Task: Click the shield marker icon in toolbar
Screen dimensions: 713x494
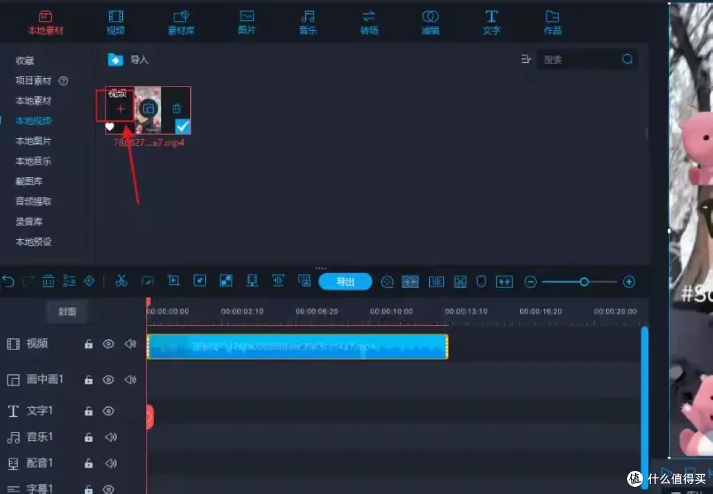Action: 481,281
